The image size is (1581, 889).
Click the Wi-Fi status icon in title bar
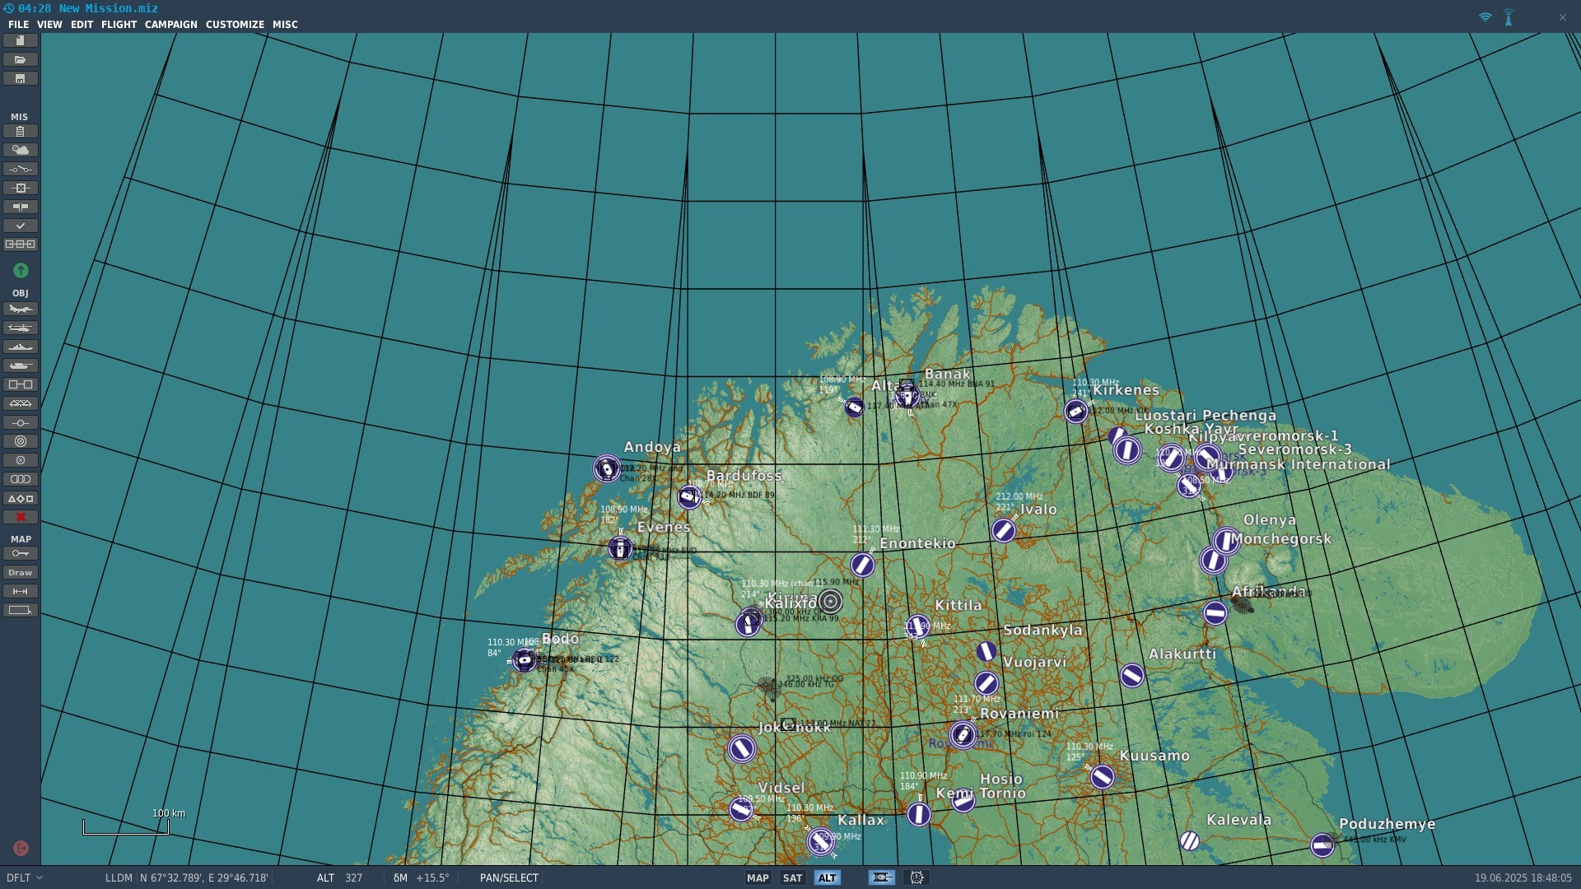[1485, 17]
